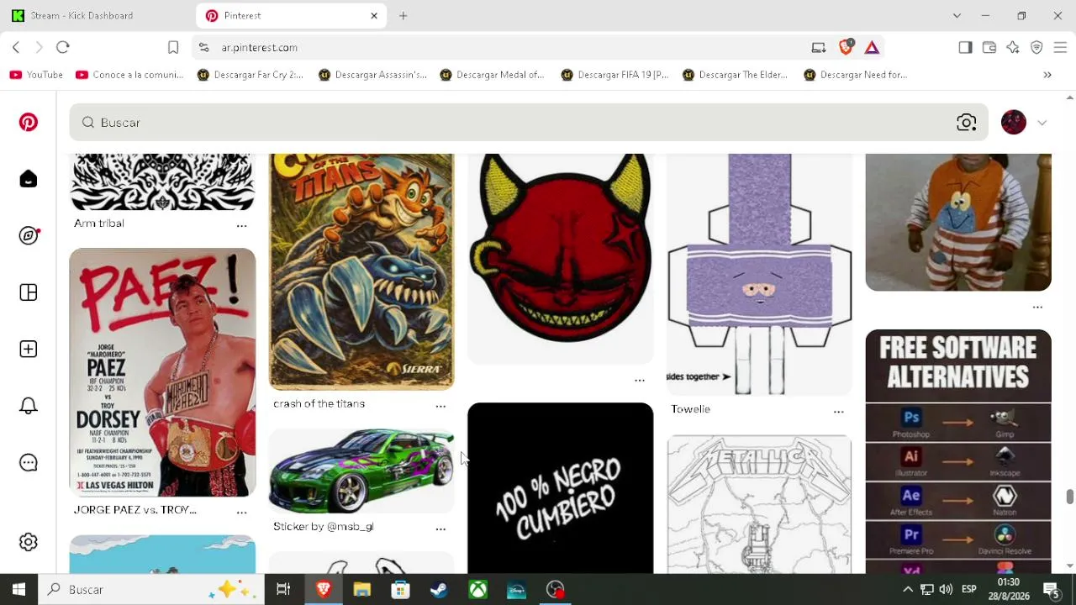Open more options for Arm tribal pin

[x=242, y=225]
